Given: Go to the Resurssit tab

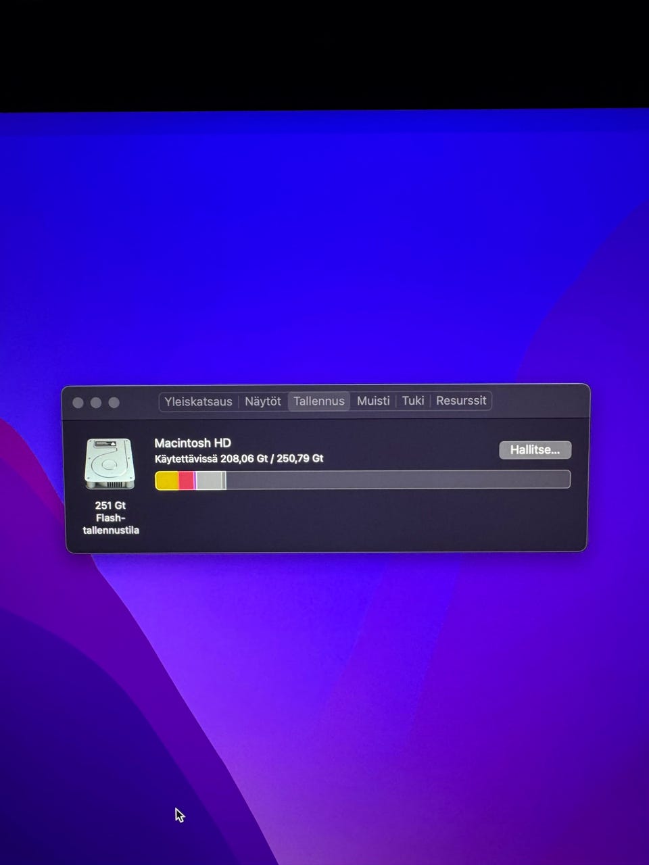Looking at the screenshot, I should pos(461,401).
